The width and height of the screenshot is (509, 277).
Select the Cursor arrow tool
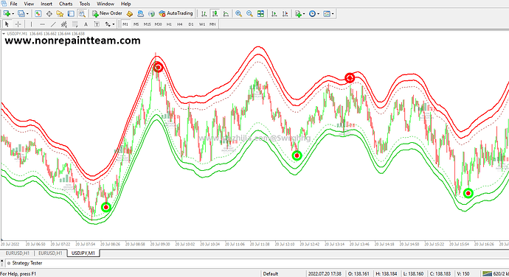coord(7,24)
